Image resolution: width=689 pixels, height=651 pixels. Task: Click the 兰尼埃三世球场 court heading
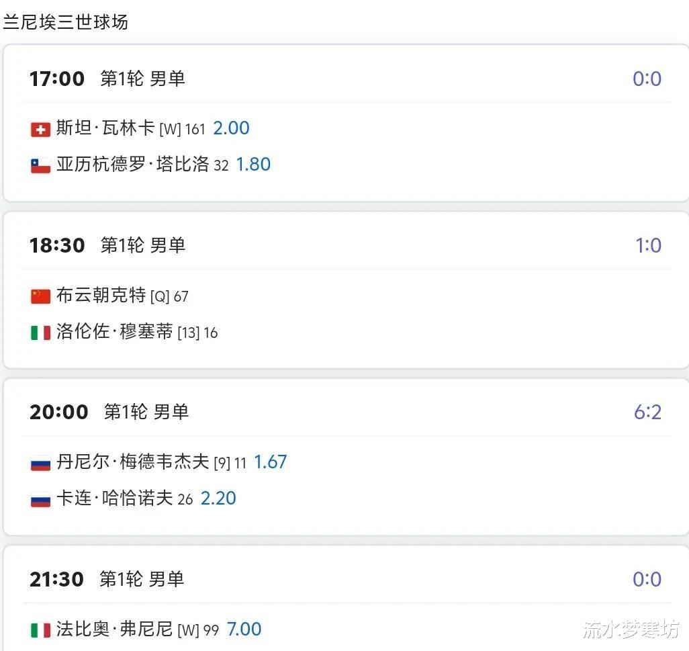click(x=65, y=22)
